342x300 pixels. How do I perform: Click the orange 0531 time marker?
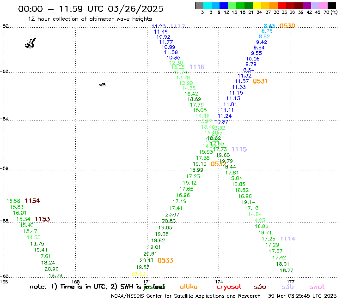click(260, 81)
